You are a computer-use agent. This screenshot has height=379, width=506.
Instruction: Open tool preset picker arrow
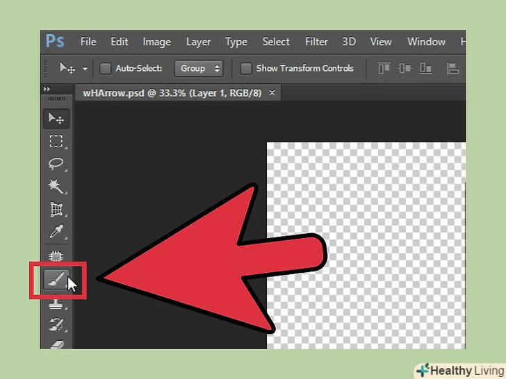85,69
